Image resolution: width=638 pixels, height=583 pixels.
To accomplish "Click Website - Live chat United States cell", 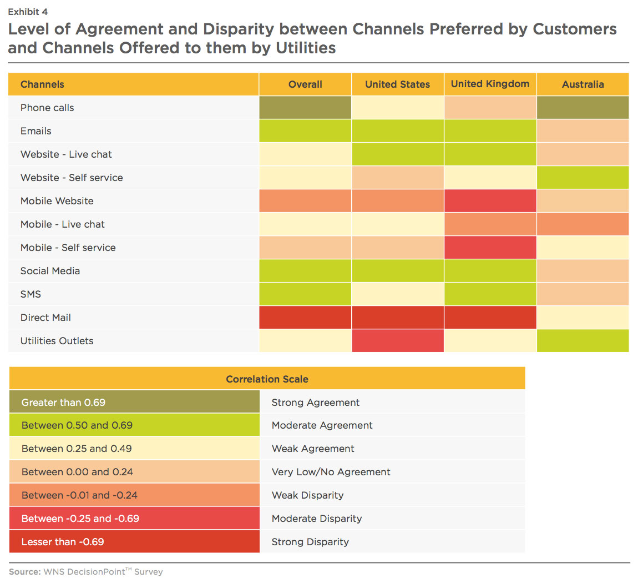I will pos(398,154).
